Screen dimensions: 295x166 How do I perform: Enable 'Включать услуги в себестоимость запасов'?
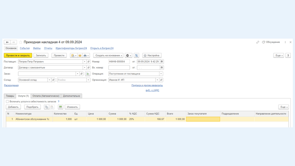coord(7,102)
